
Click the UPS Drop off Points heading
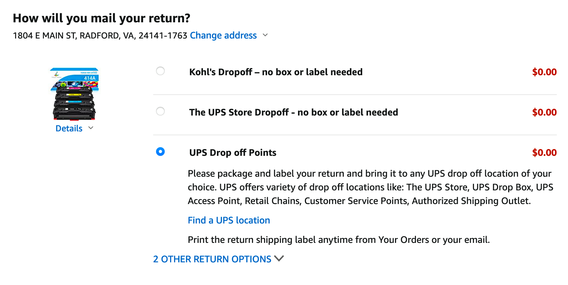tap(233, 153)
